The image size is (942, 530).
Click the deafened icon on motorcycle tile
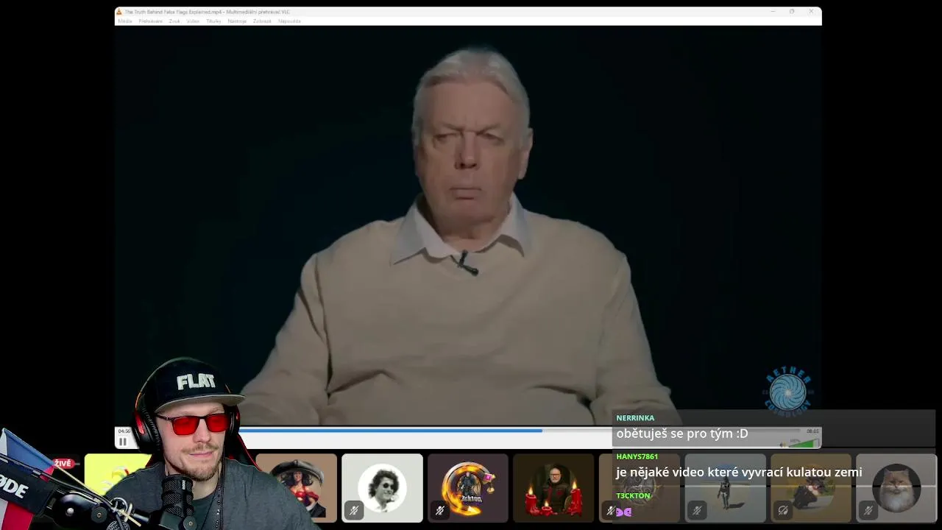782,510
